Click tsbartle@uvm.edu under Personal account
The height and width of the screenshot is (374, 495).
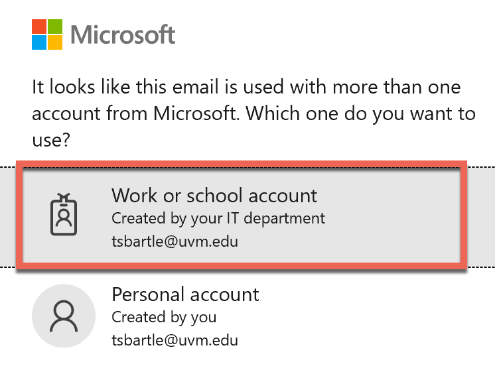(175, 341)
